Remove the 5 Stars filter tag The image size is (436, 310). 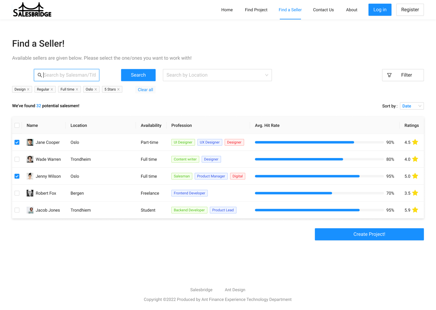click(x=118, y=89)
